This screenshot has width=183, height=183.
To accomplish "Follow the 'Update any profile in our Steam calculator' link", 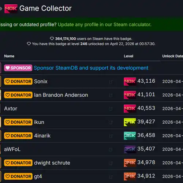I will [105, 25].
